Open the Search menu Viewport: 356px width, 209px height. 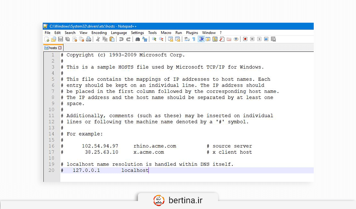coord(70,32)
